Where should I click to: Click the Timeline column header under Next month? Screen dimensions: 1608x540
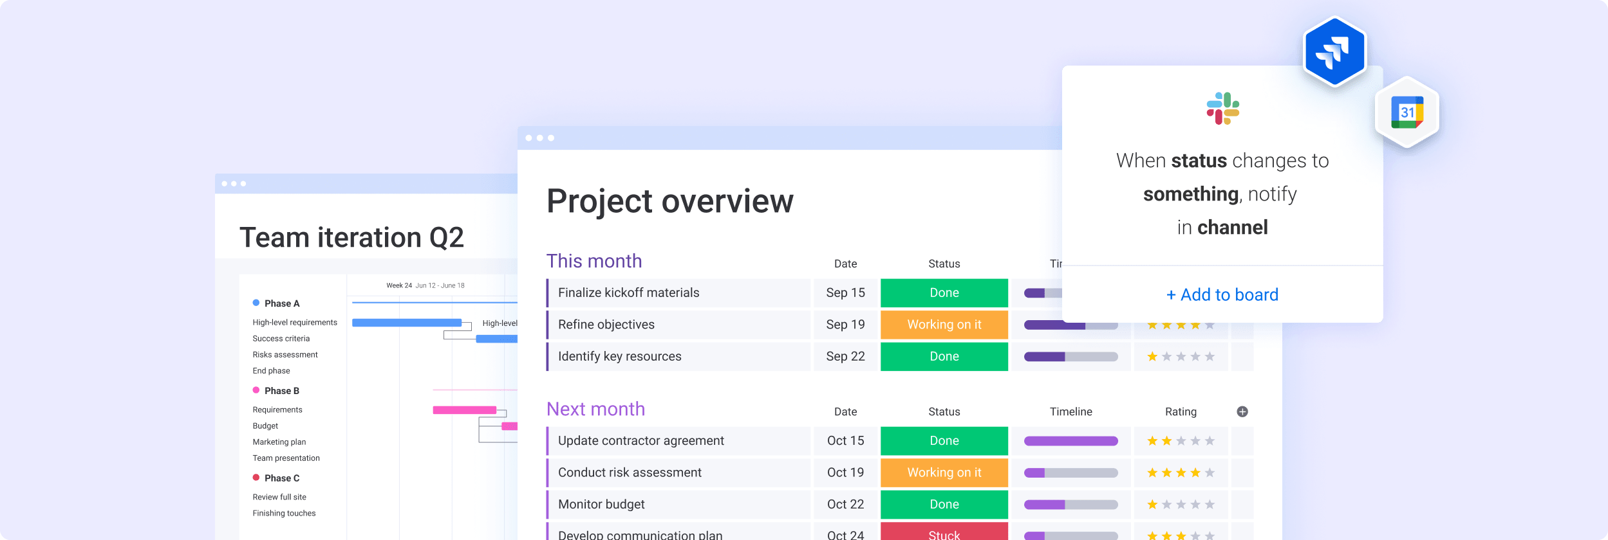(x=1071, y=411)
